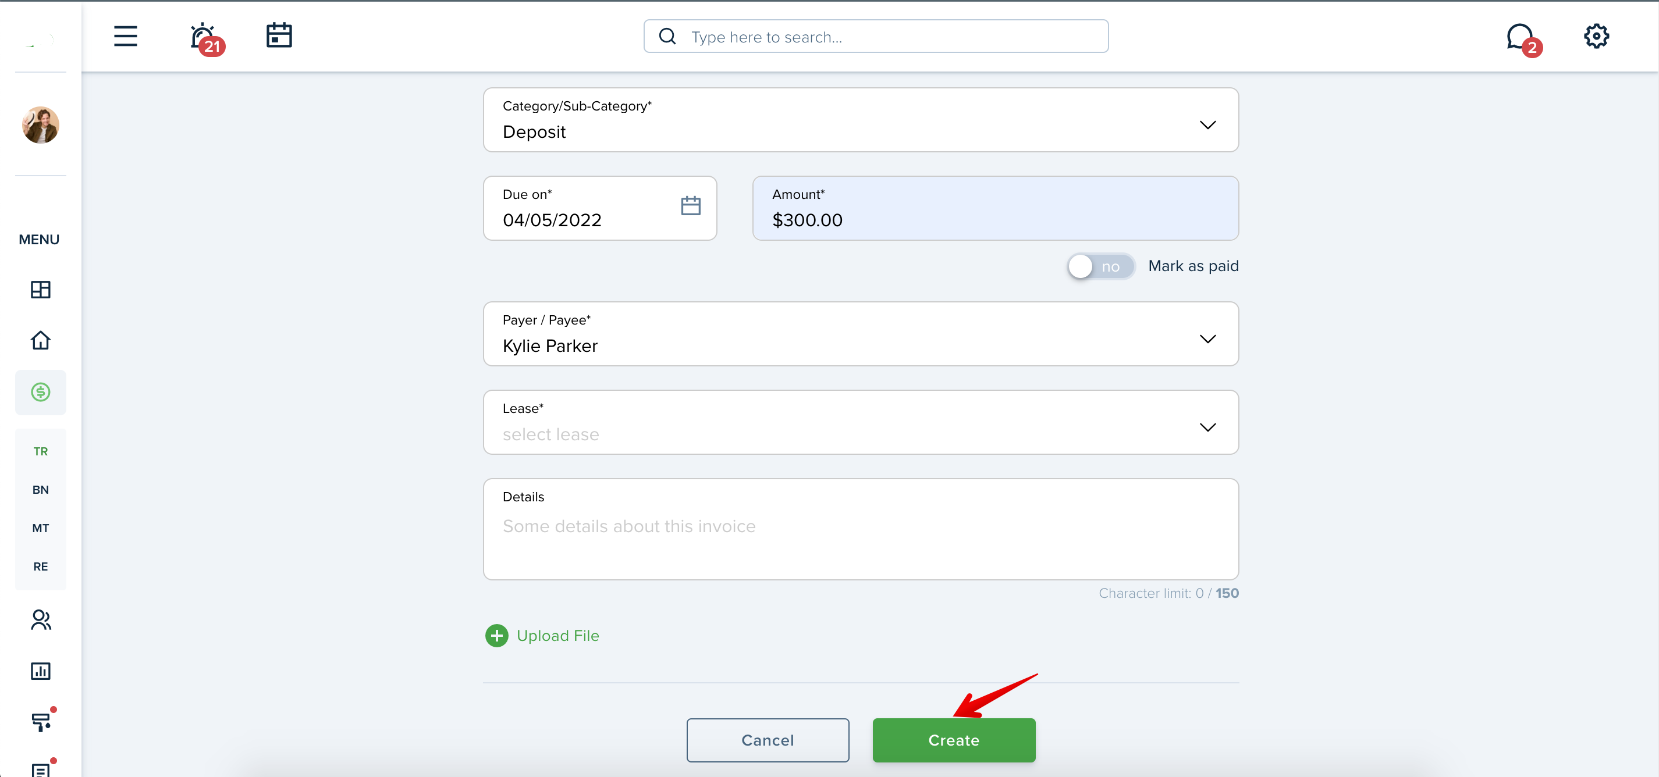This screenshot has height=777, width=1659.
Task: Focus the Due on date field
Action: [599, 209]
